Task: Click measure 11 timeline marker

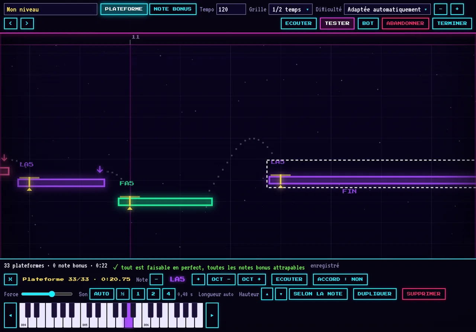Action: click(135, 37)
